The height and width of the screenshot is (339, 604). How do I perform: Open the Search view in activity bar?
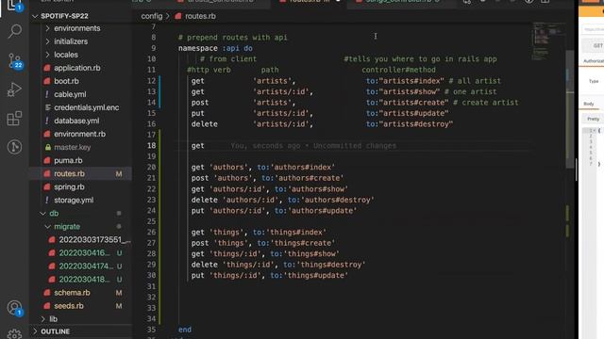click(x=14, y=31)
